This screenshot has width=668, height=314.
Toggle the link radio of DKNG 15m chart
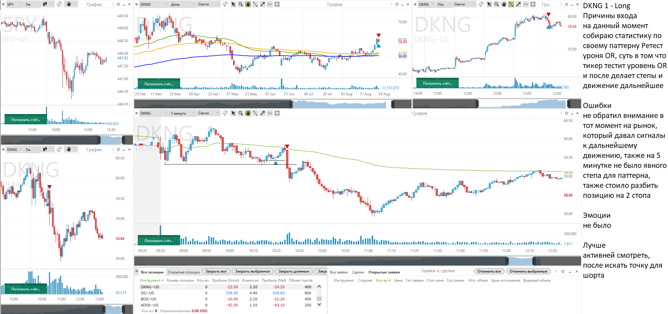pyautogui.click(x=415, y=4)
